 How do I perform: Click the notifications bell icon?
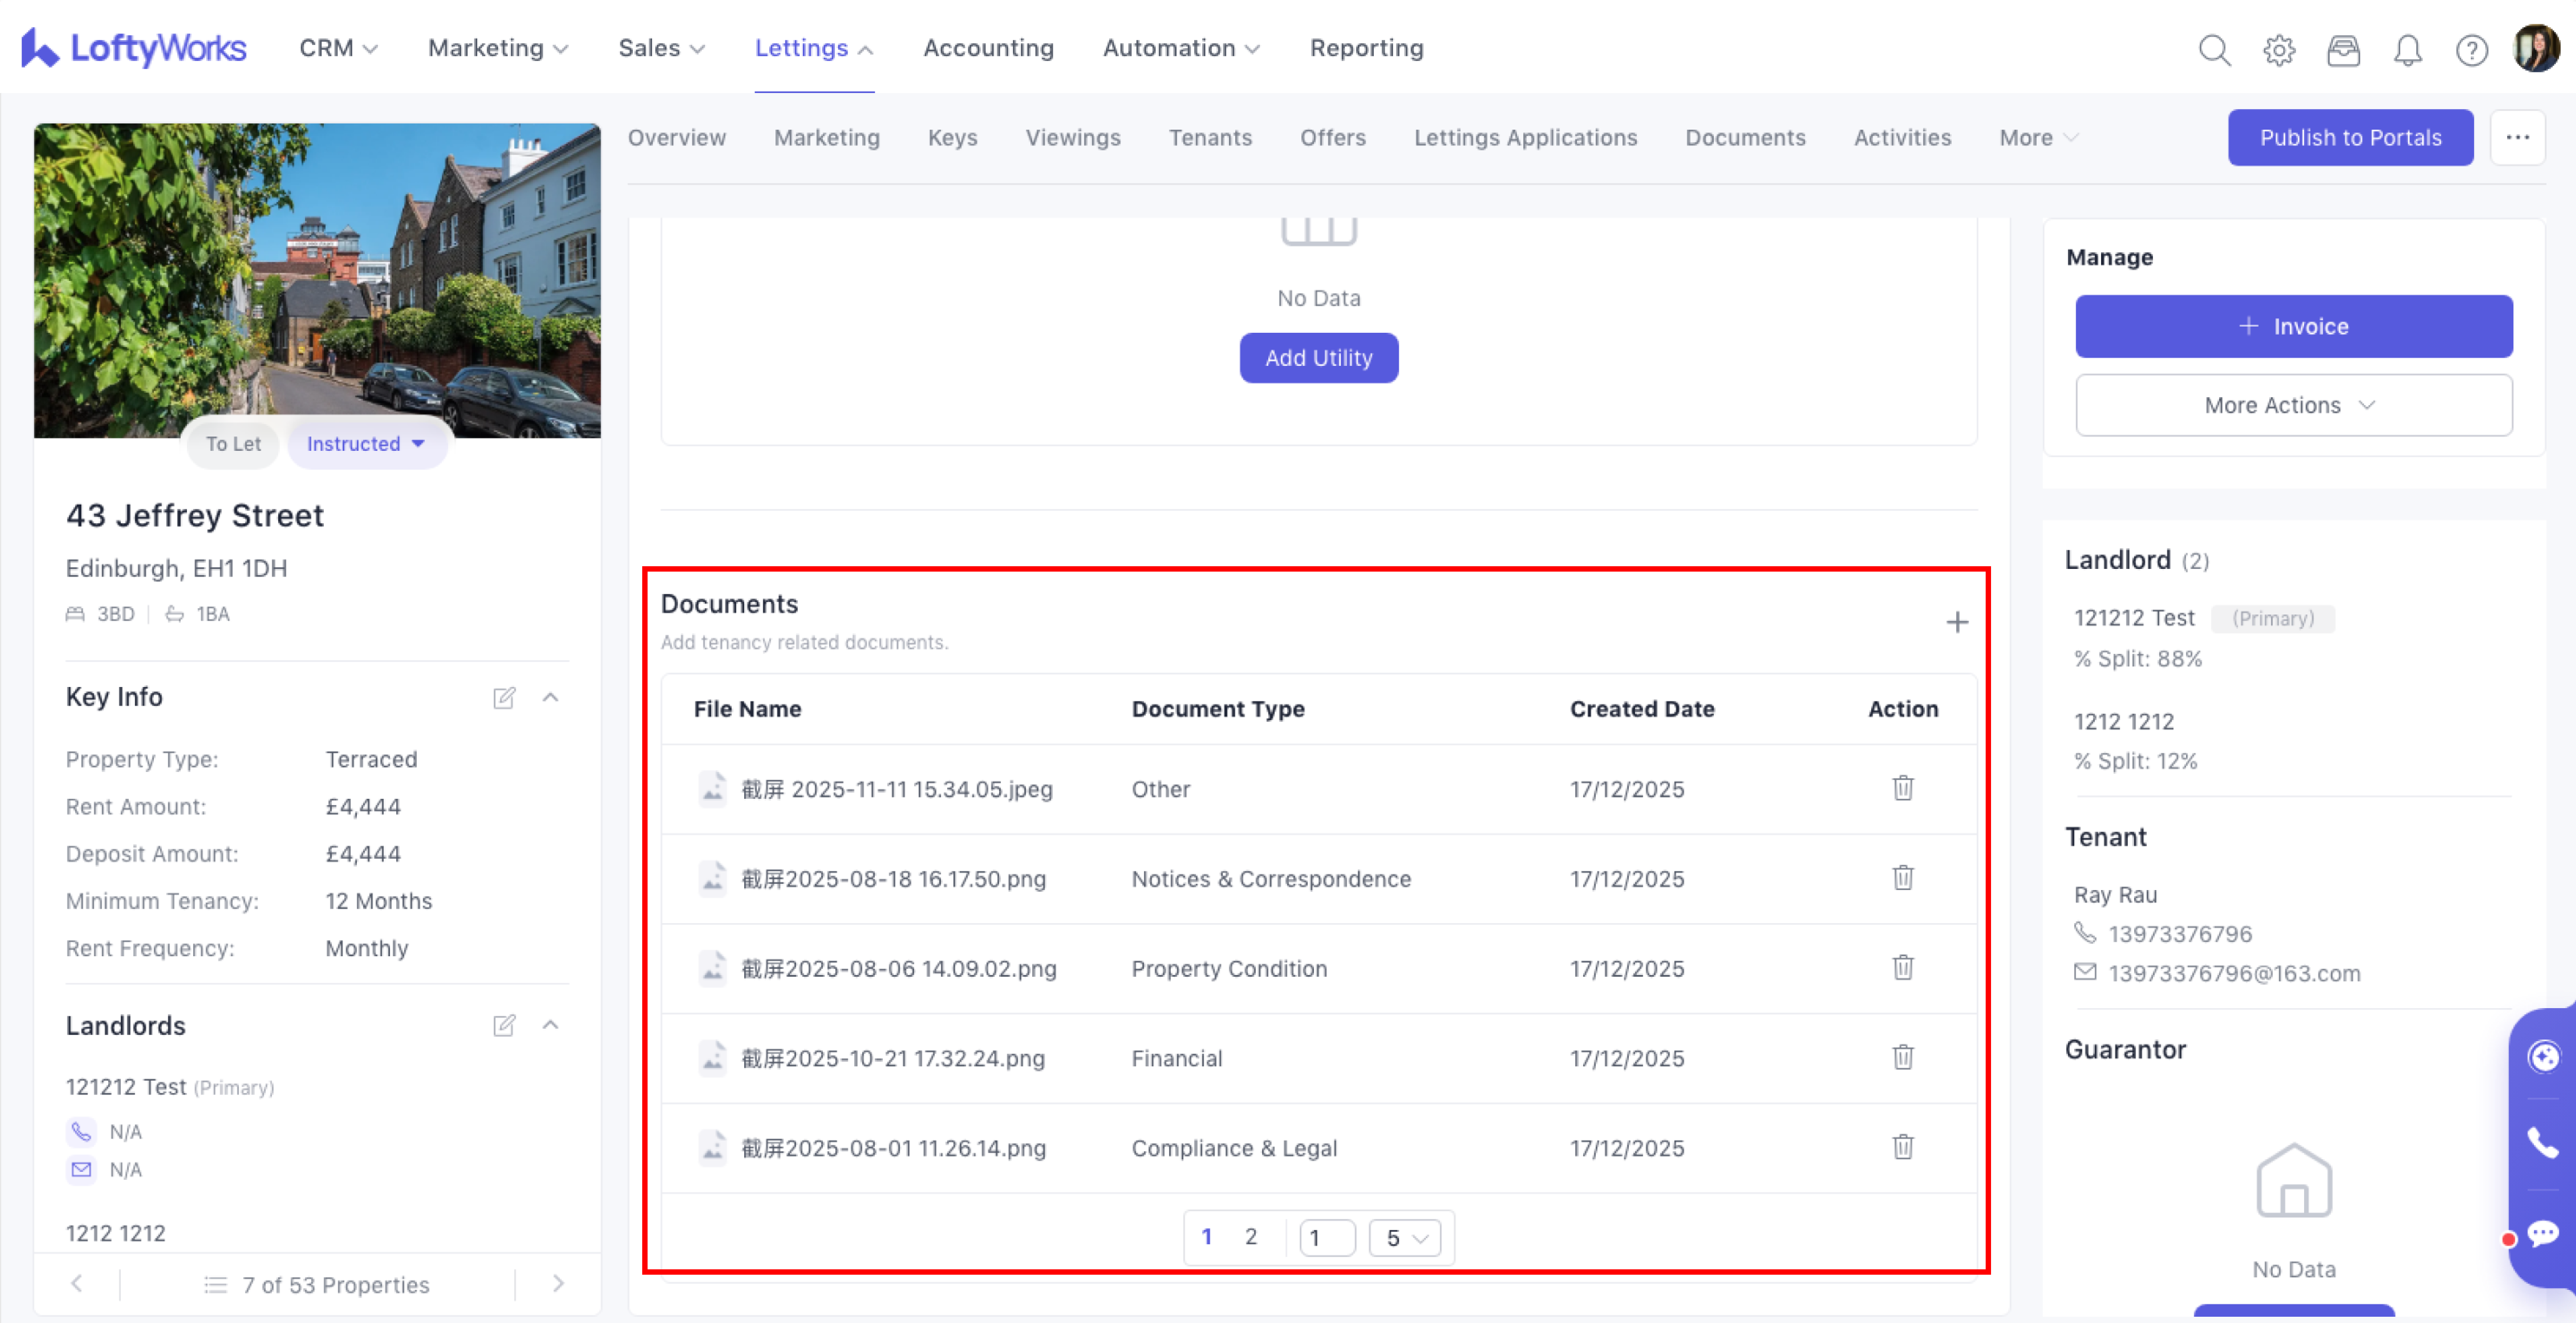tap(2407, 49)
